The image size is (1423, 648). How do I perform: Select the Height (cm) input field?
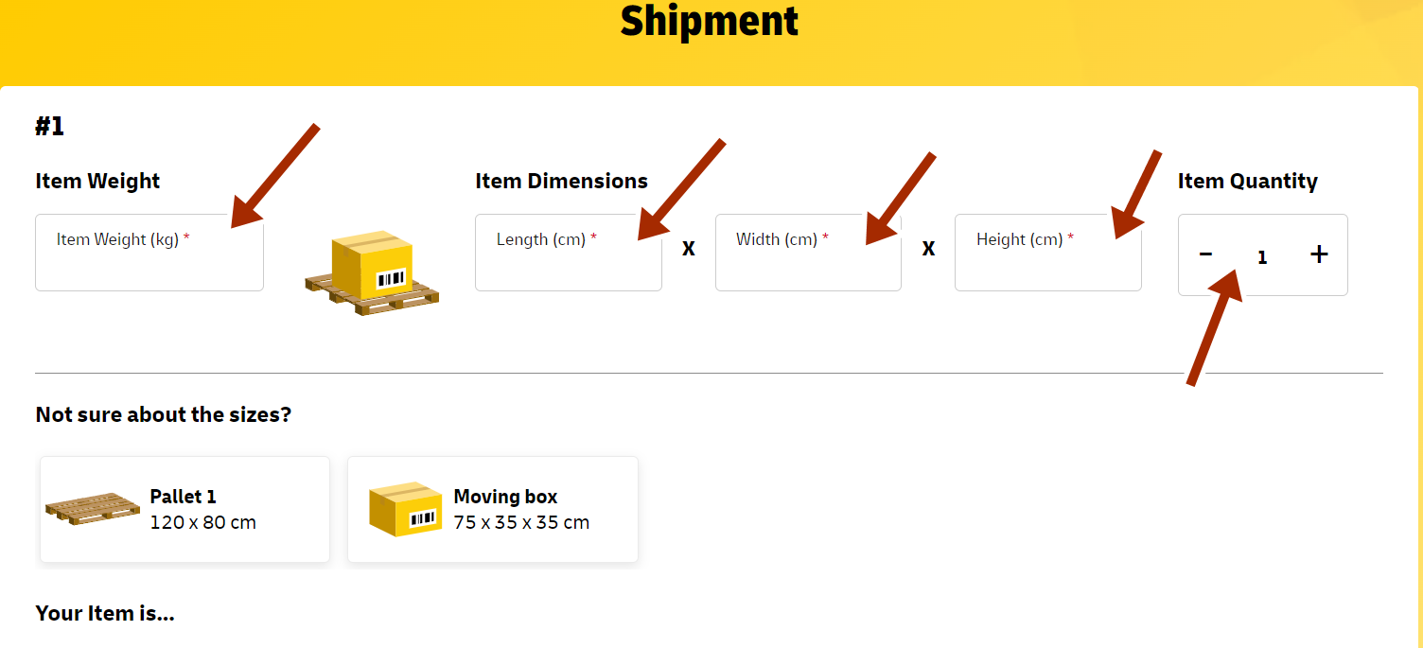click(1048, 253)
